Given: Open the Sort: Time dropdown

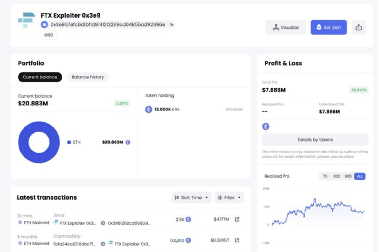Looking at the screenshot, I should [191, 198].
